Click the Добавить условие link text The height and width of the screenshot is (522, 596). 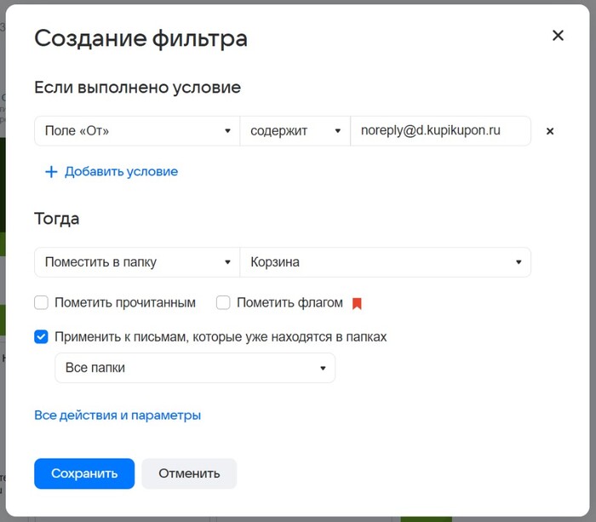(121, 171)
